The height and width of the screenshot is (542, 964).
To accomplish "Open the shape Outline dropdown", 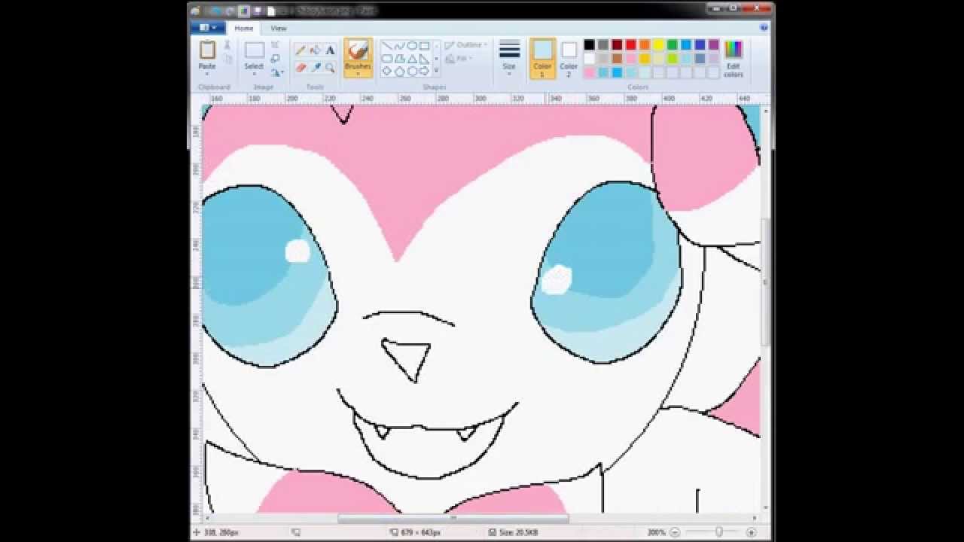I will coord(466,45).
